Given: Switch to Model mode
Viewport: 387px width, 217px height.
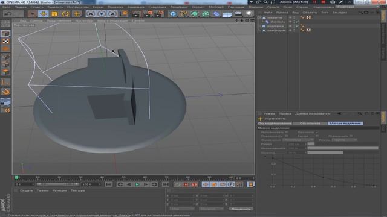Looking at the screenshot, I should tap(5, 33).
